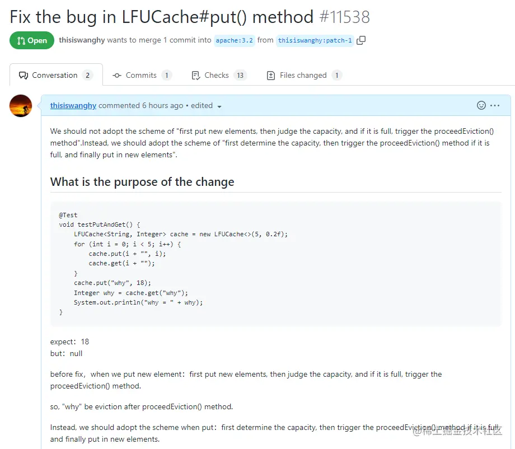Click the Conversation speech-bubble icon
Viewport: 515px width, 449px height.
point(24,75)
